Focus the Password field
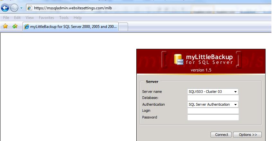The height and width of the screenshot is (141, 272). (x=213, y=117)
